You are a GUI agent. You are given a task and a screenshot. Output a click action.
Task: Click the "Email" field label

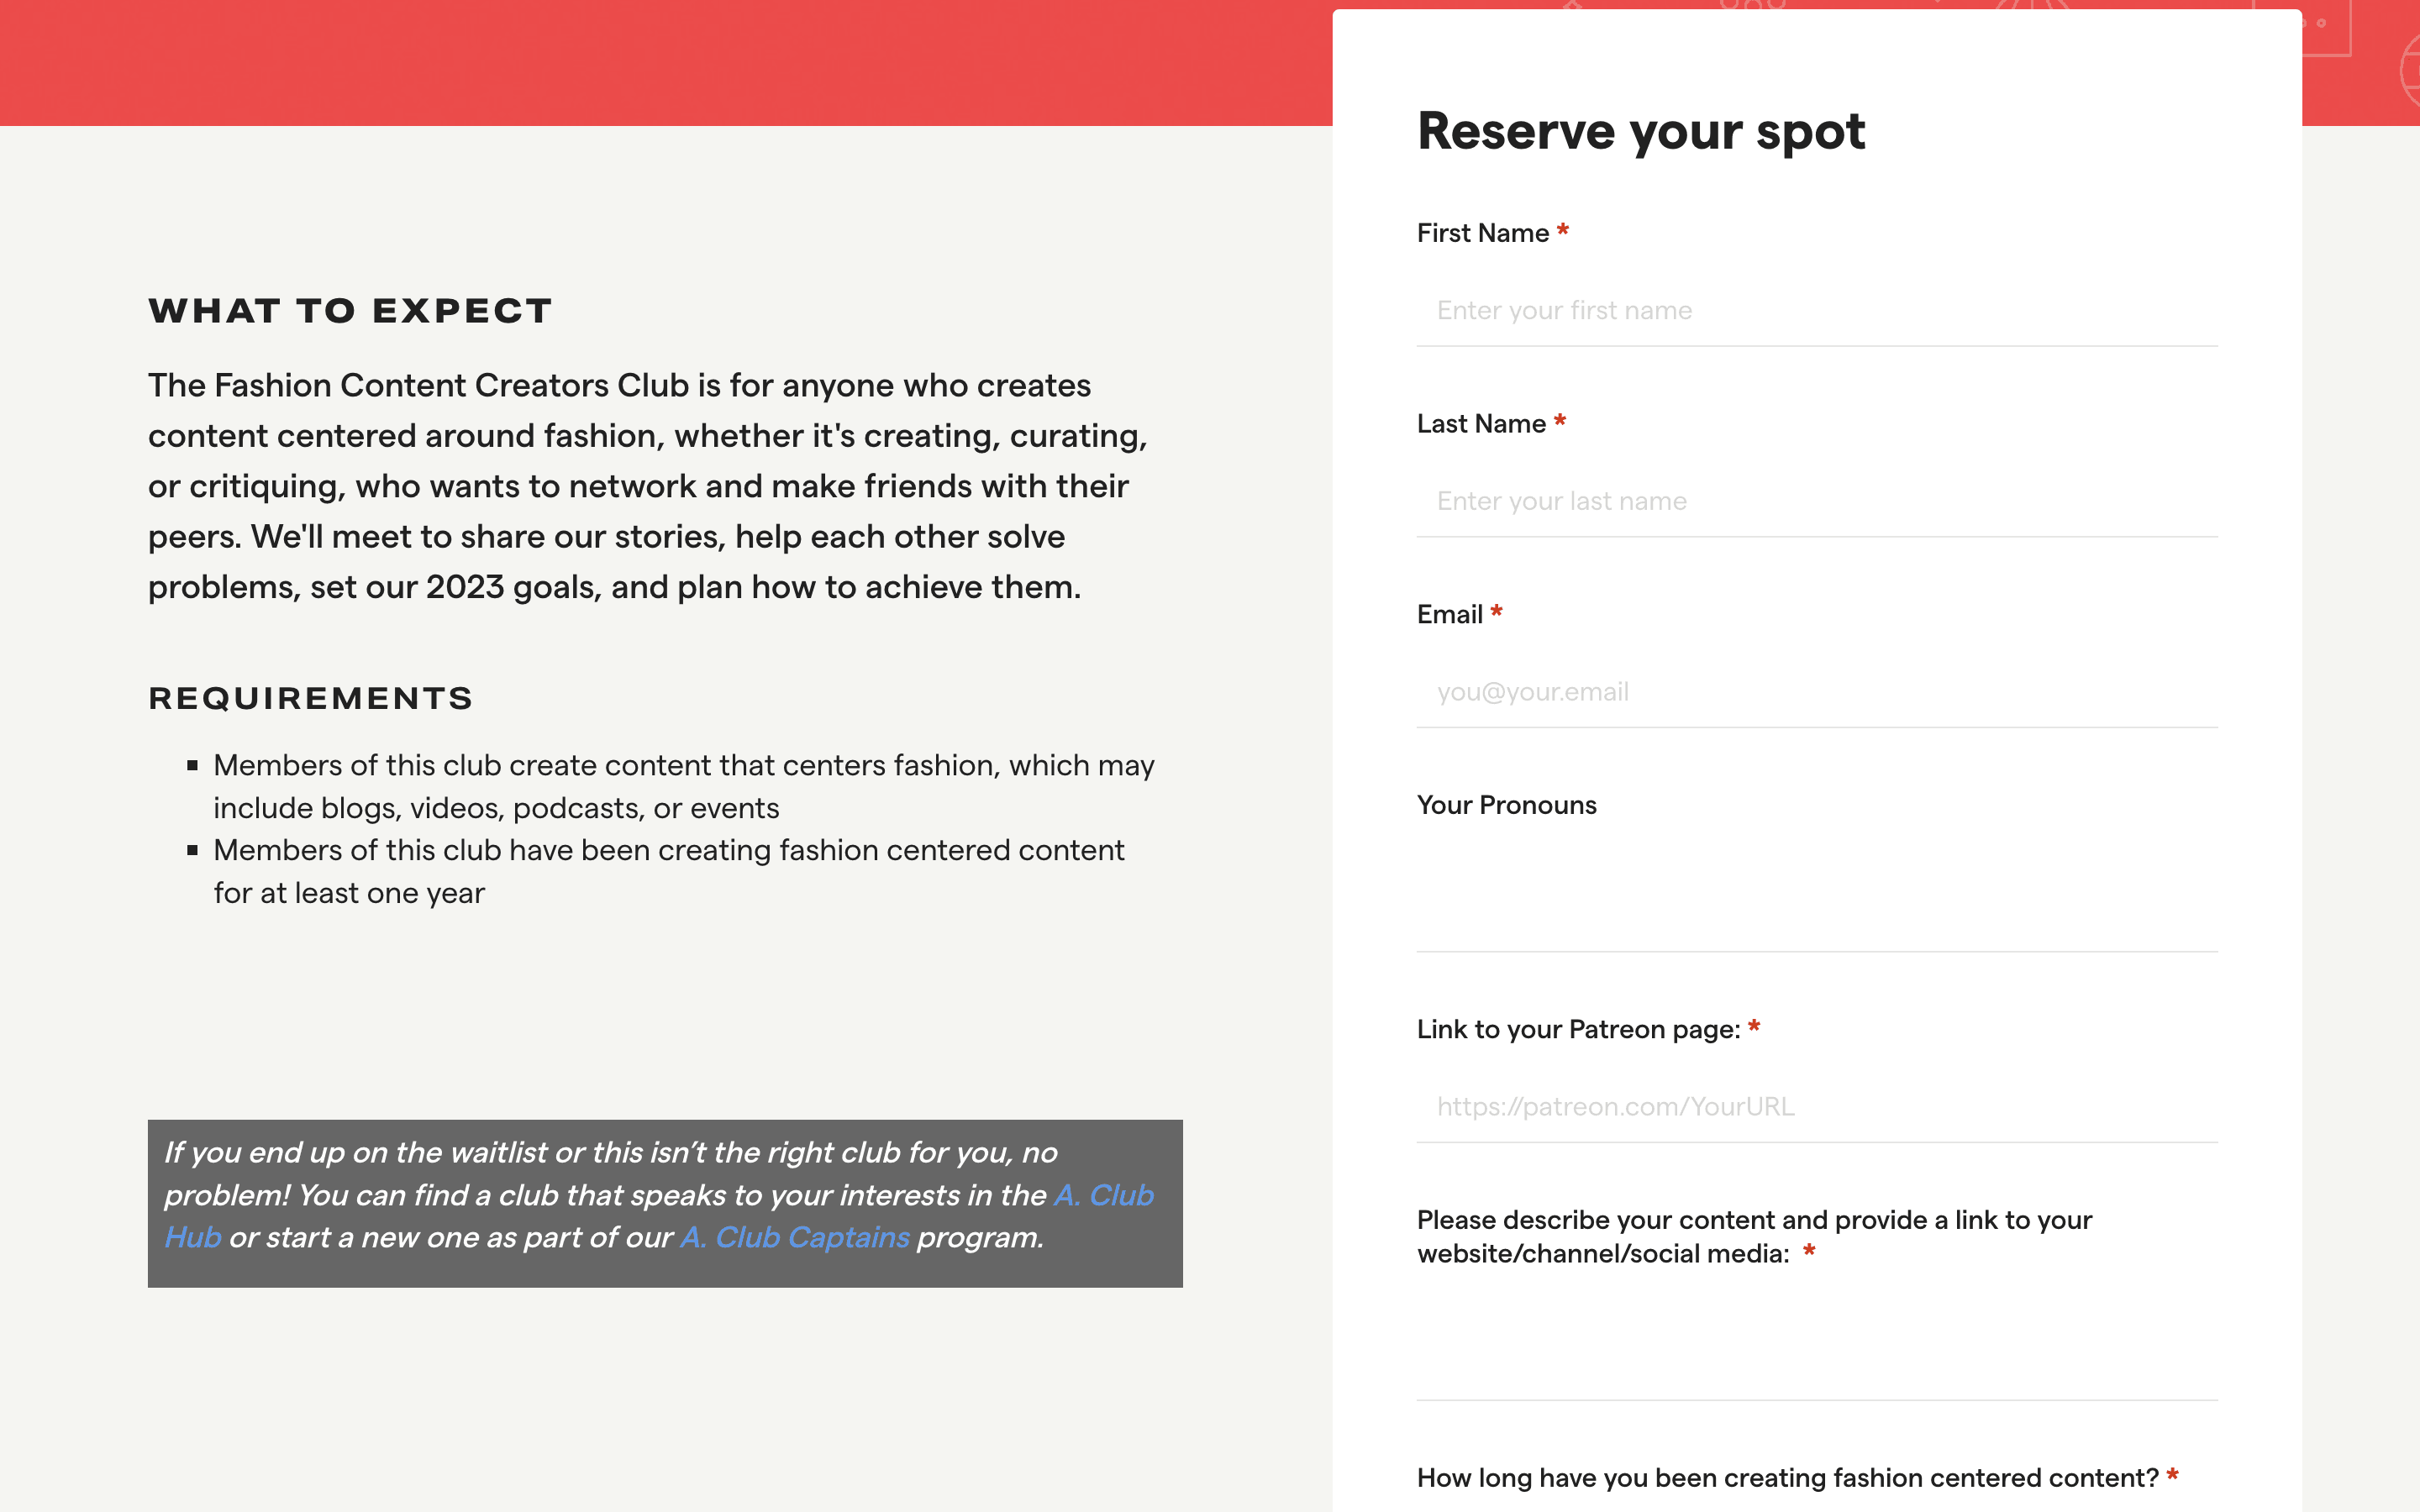(1449, 615)
